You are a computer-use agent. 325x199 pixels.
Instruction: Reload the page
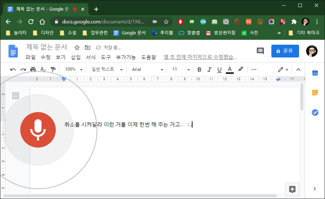tap(31, 22)
